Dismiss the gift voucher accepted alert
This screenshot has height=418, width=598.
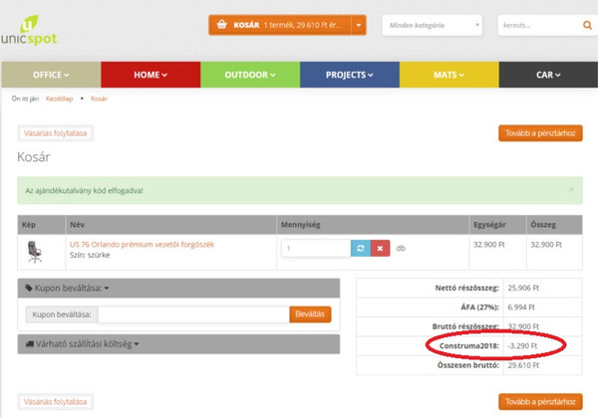click(x=571, y=188)
